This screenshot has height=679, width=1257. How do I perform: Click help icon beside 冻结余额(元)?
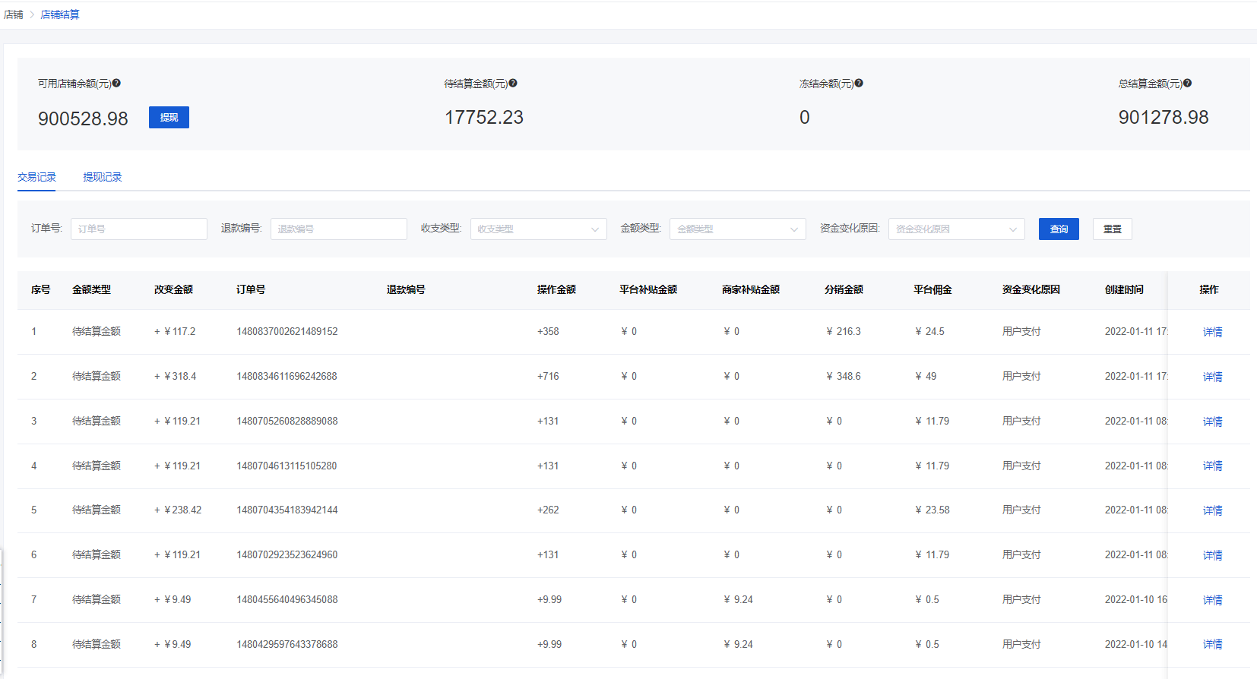tap(859, 84)
